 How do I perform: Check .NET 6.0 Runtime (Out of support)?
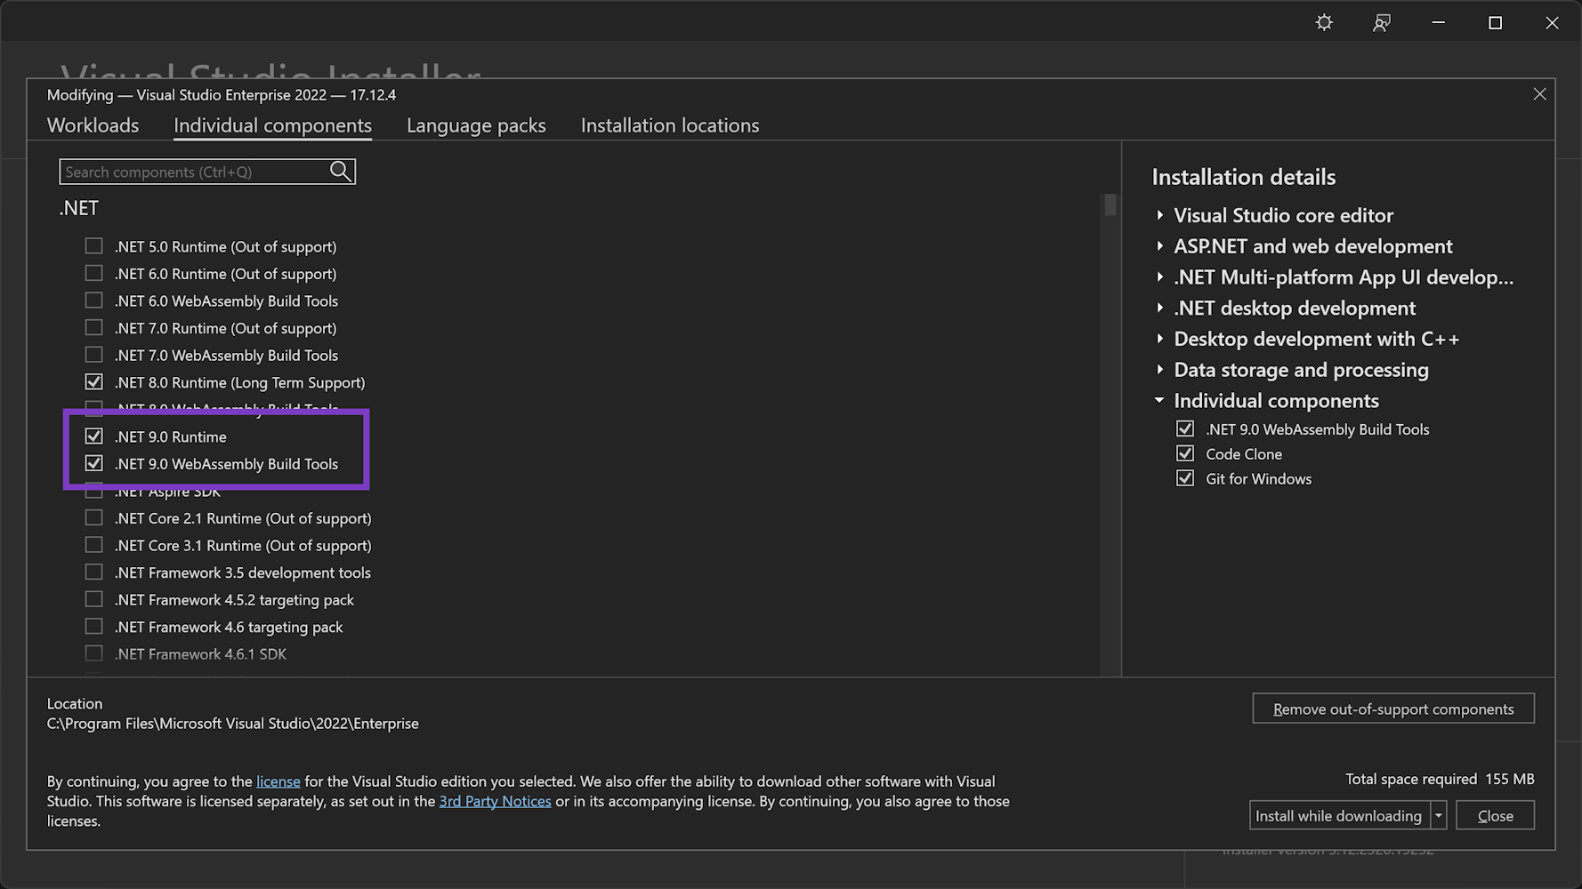pos(93,273)
